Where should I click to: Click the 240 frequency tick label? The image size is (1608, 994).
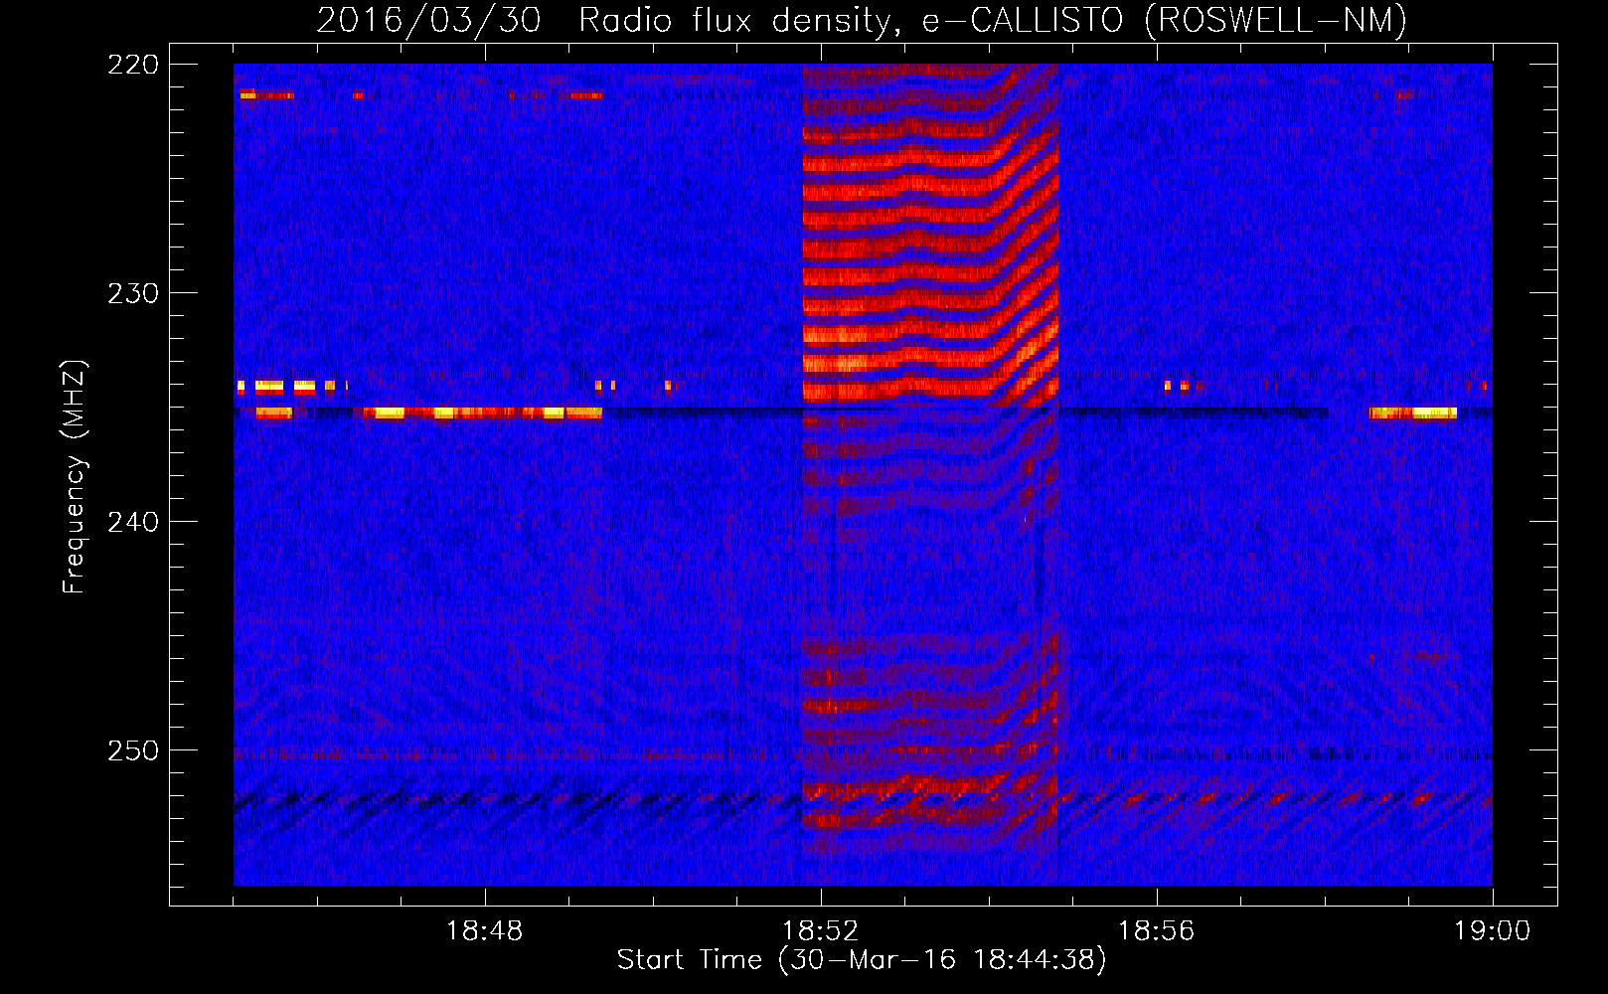coord(132,522)
